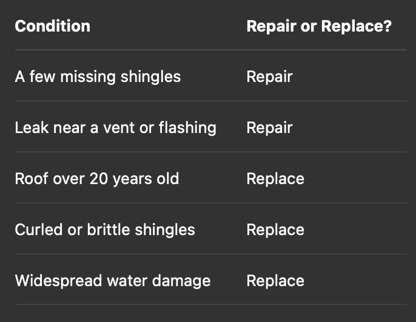Click Replace beside "Widespread water damage"
The height and width of the screenshot is (322, 416).
click(x=275, y=281)
